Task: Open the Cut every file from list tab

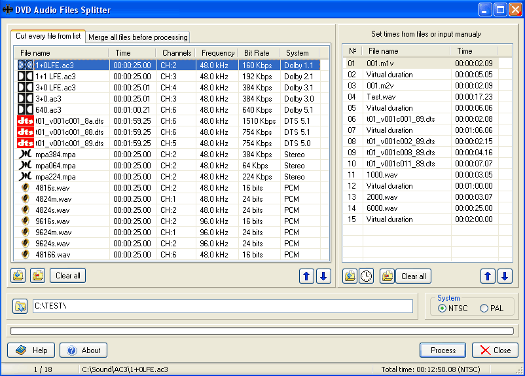Action: tap(48, 36)
